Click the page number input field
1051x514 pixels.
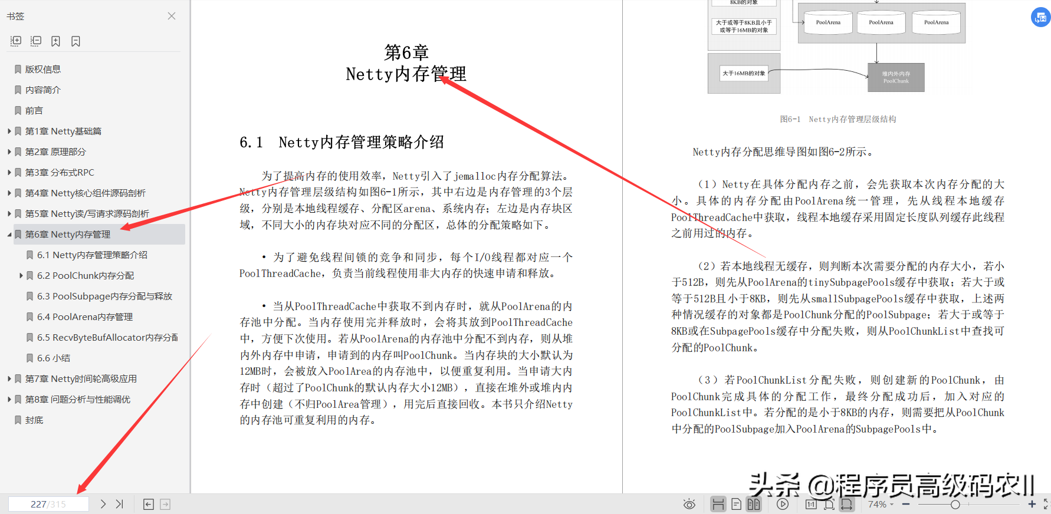48,504
